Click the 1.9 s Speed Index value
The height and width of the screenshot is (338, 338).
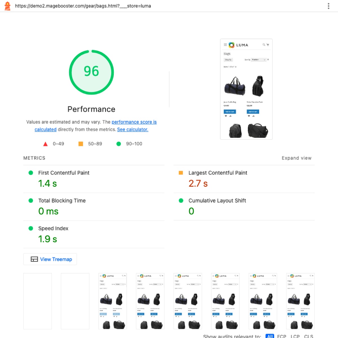(x=48, y=239)
